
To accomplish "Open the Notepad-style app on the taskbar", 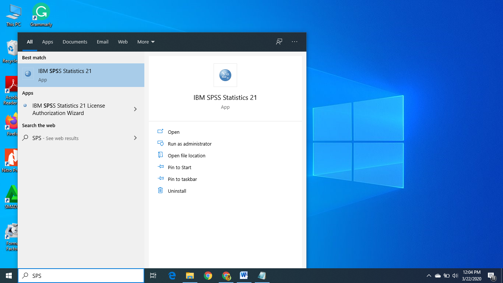I will pyautogui.click(x=262, y=276).
